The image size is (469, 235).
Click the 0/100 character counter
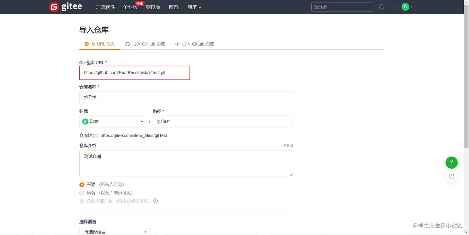click(288, 146)
